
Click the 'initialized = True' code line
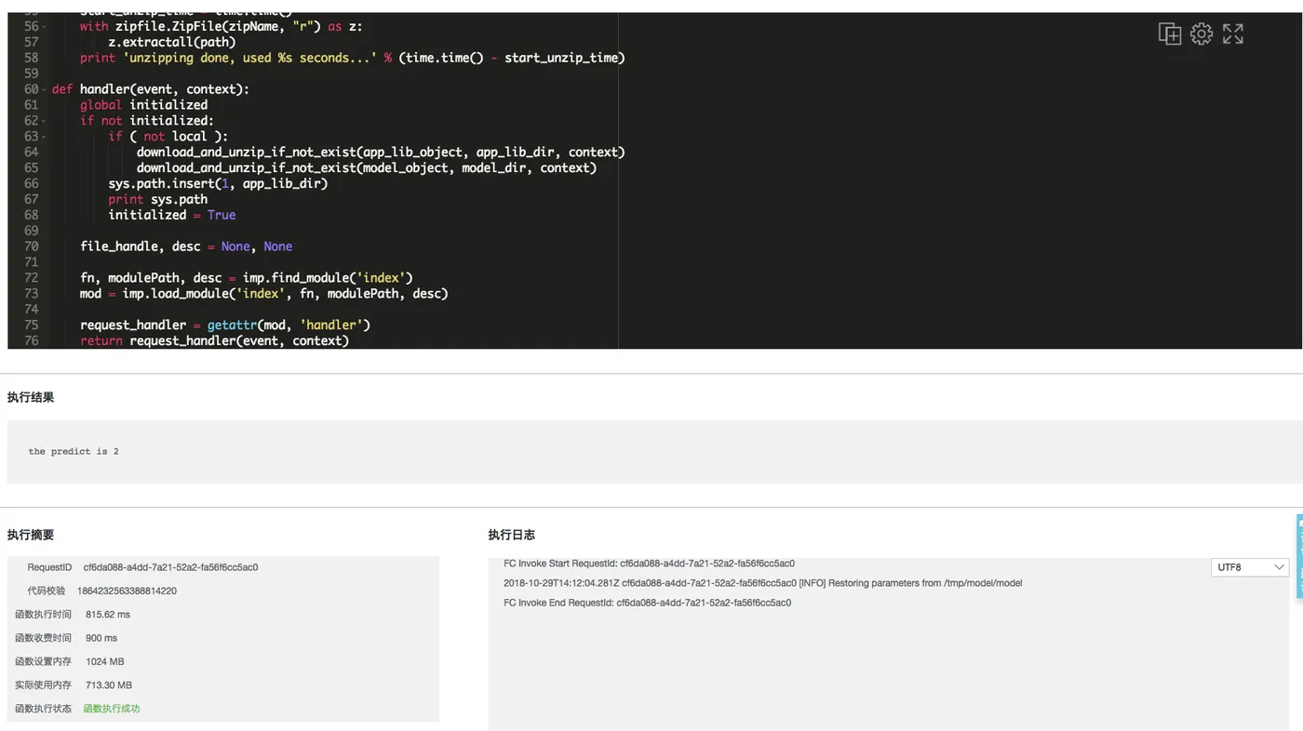172,215
